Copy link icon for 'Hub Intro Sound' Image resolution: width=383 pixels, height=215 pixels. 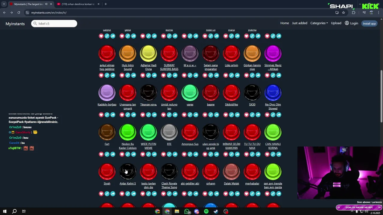(x=128, y=75)
